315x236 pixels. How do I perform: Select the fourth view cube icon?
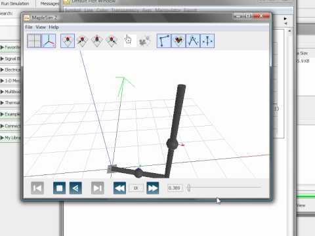tap(112, 41)
